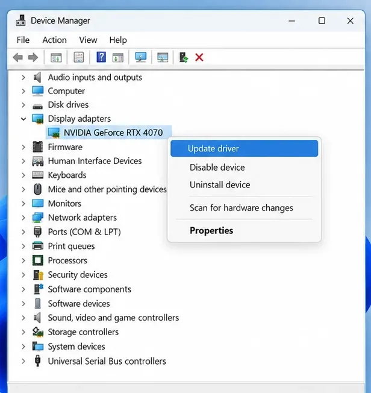The width and height of the screenshot is (371, 393).
Task: Click the Print queues printer icon
Action: pos(38,246)
